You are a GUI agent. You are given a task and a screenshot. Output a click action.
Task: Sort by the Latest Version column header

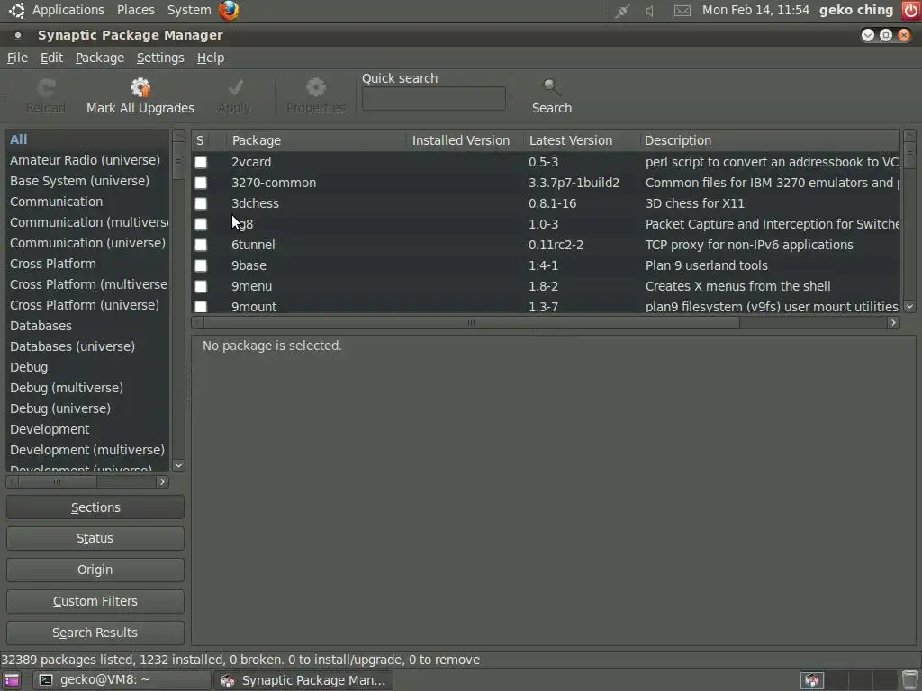[x=581, y=140]
